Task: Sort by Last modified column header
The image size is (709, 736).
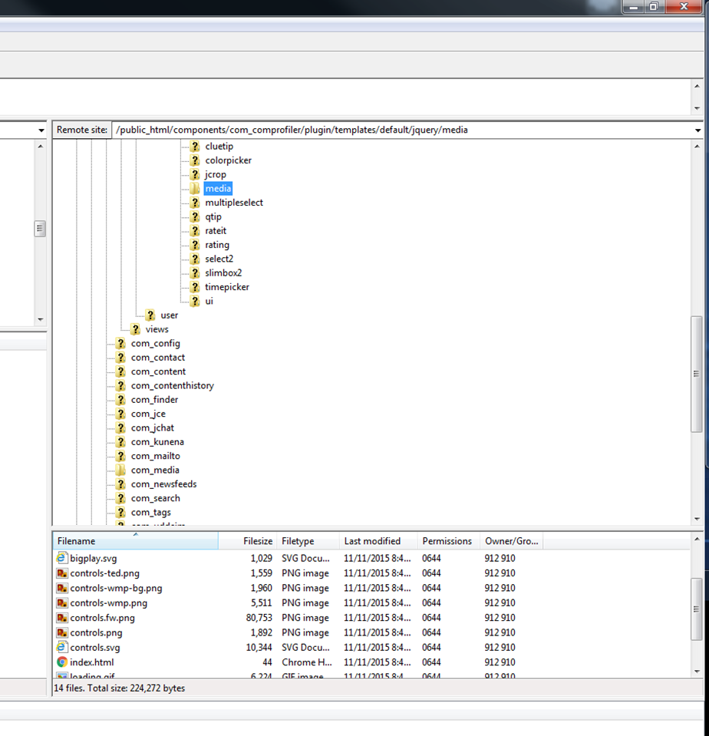Action: pyautogui.click(x=378, y=541)
